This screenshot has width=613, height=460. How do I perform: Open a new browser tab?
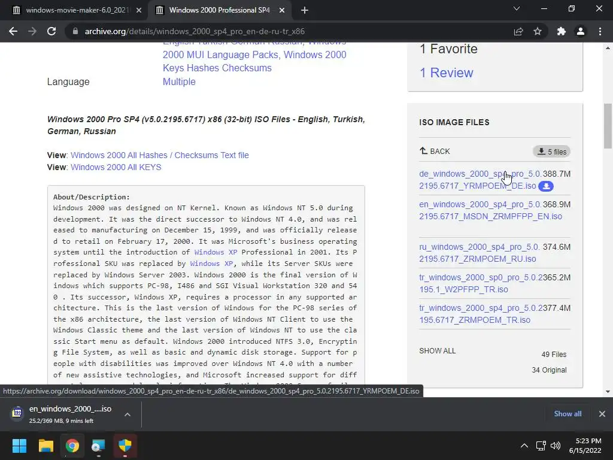pyautogui.click(x=305, y=10)
